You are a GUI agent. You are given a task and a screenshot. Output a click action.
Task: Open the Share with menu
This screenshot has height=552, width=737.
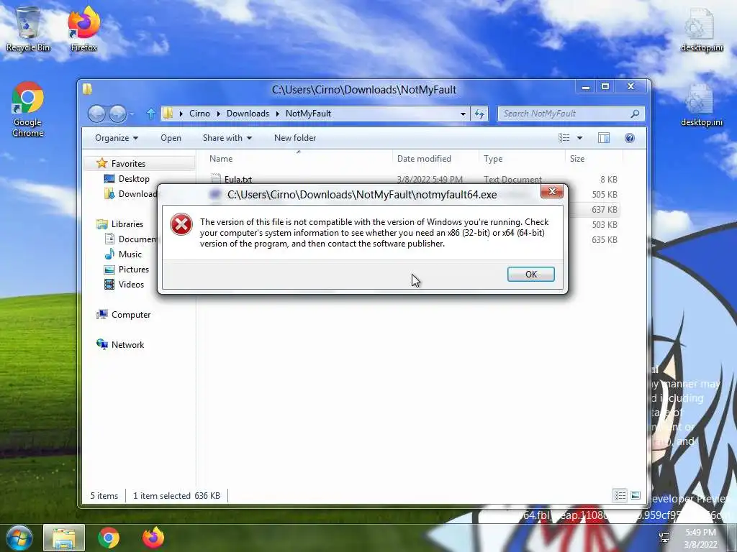pyautogui.click(x=227, y=137)
